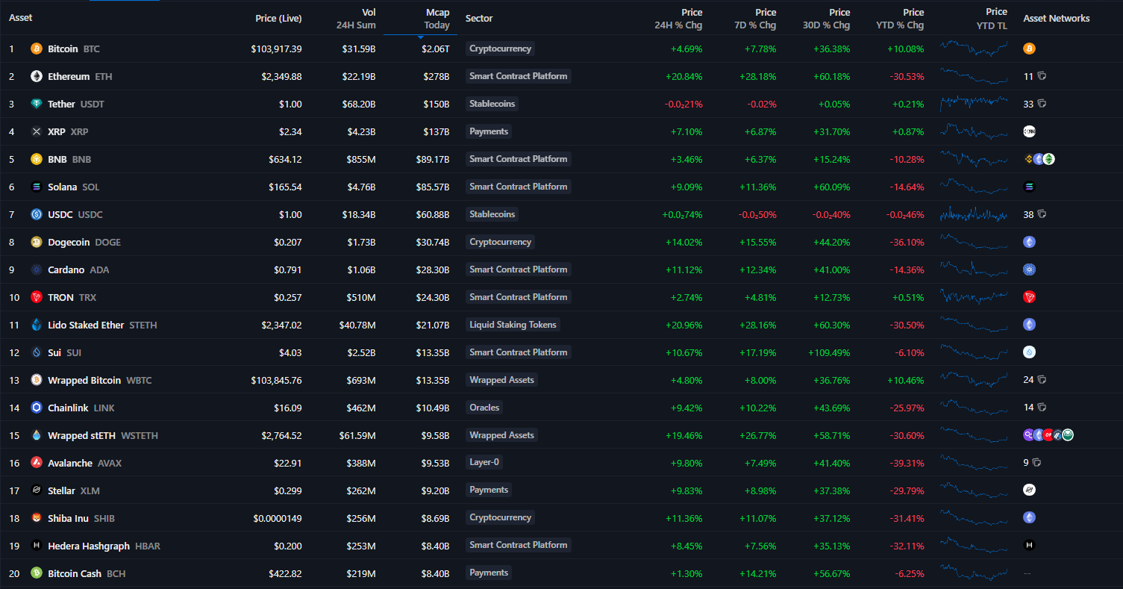Click the Payments sector tag in the XRP row
The width and height of the screenshot is (1123, 589).
489,131
